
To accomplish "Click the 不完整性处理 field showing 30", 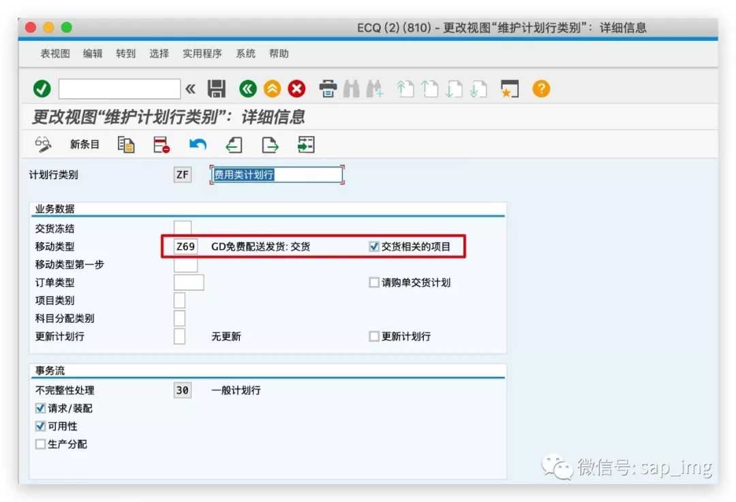I will click(x=183, y=390).
